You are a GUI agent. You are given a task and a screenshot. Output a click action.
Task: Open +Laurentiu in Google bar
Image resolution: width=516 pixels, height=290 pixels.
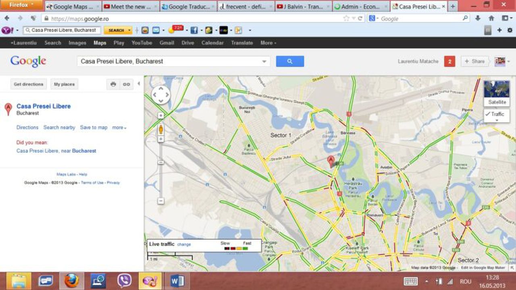coord(24,43)
